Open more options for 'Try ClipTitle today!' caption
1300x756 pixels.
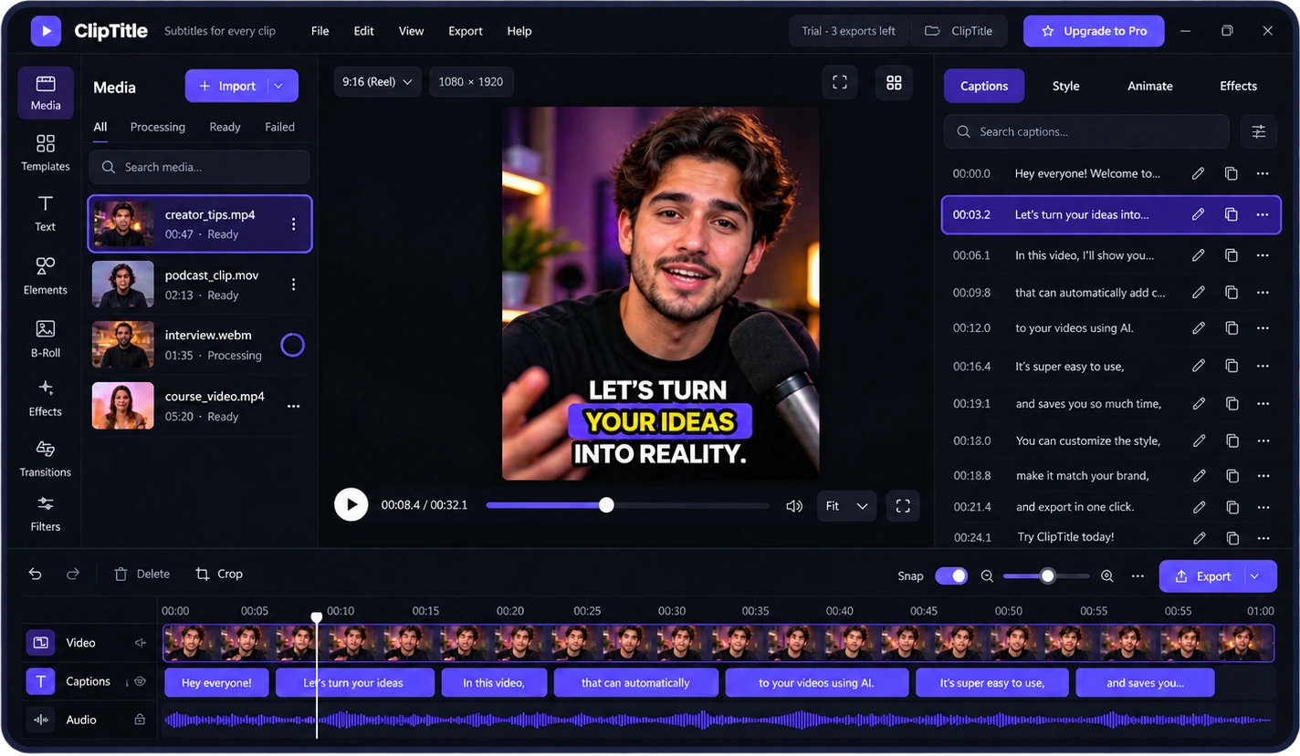(x=1263, y=537)
